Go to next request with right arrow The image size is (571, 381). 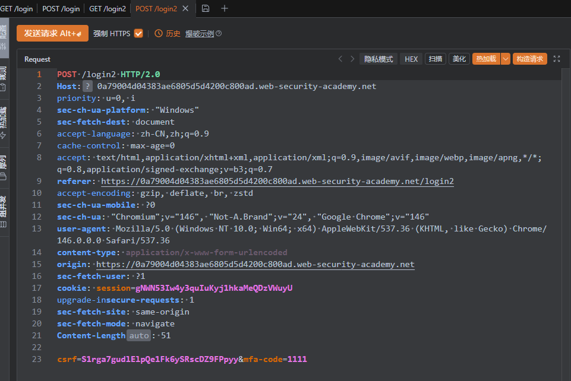pos(352,59)
